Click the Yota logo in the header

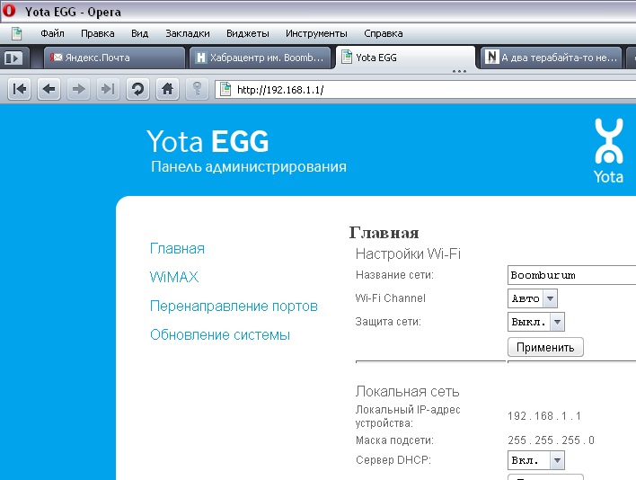click(x=608, y=150)
